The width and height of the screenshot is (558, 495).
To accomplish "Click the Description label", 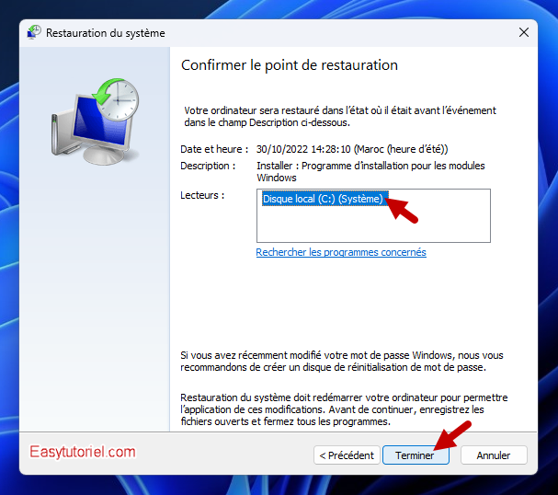I will 208,166.
